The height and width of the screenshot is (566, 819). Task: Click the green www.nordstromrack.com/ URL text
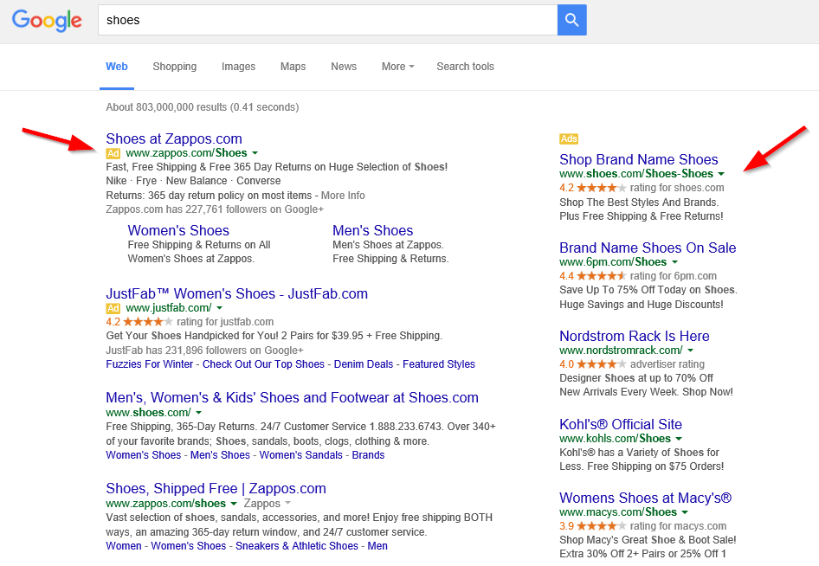point(621,350)
